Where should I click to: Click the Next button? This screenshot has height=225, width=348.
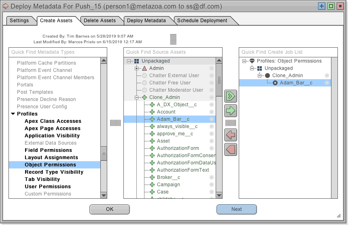point(237,209)
